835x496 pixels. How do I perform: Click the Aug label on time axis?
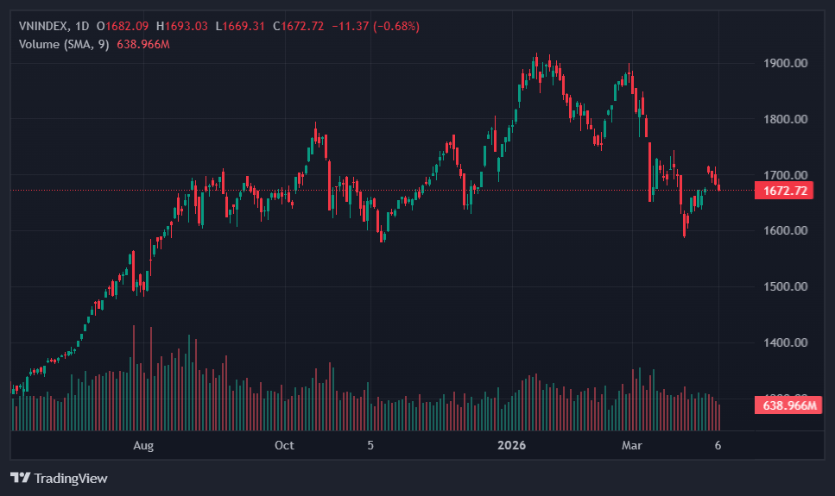143,445
